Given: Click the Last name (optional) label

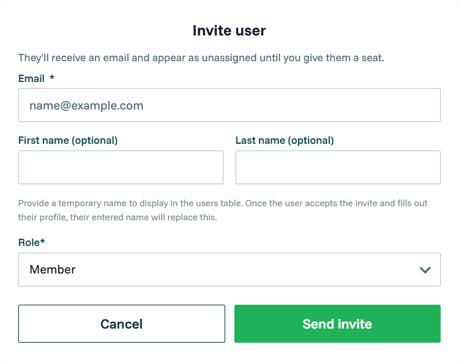Looking at the screenshot, I should coord(285,140).
